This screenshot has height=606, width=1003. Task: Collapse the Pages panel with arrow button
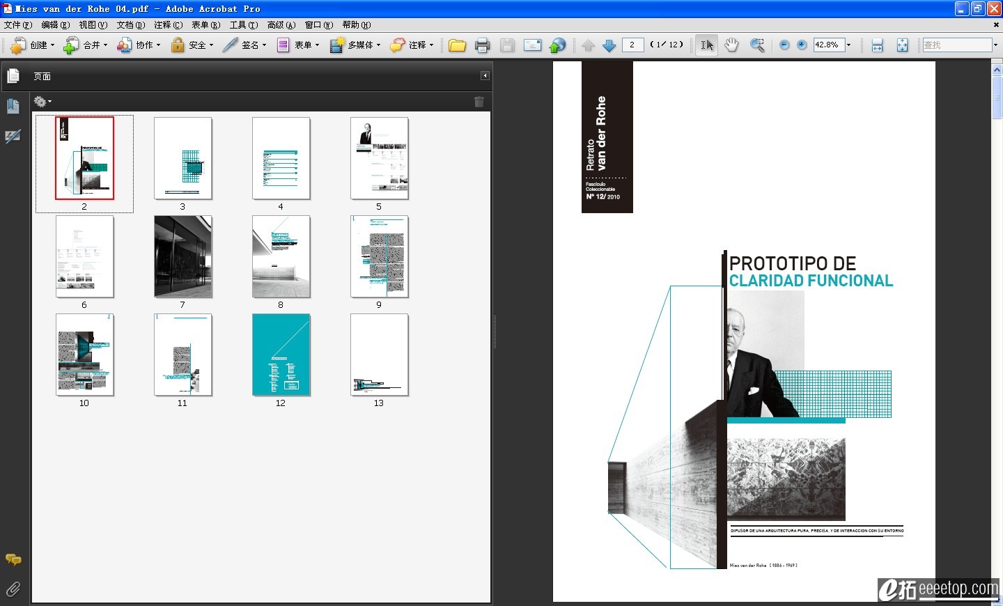[x=485, y=75]
